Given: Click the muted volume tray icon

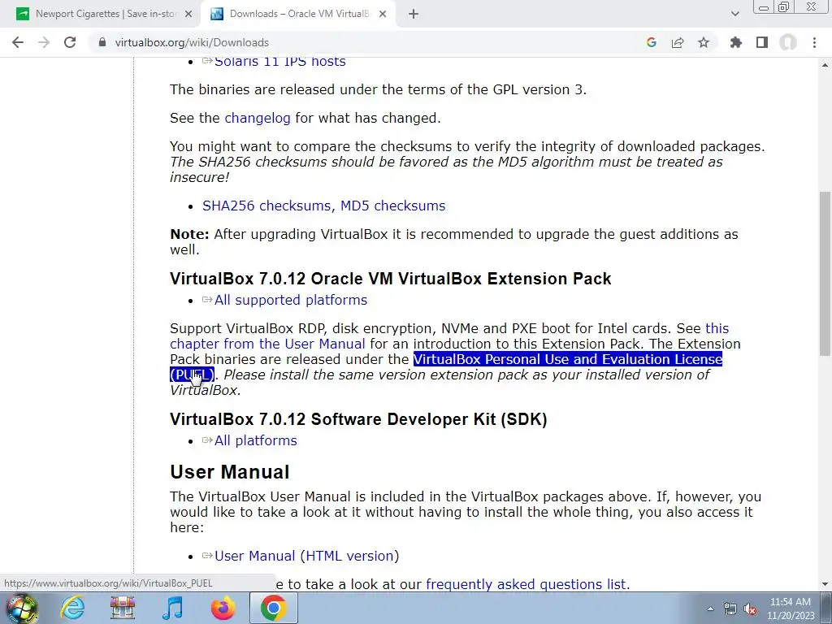Looking at the screenshot, I should click(x=750, y=609).
